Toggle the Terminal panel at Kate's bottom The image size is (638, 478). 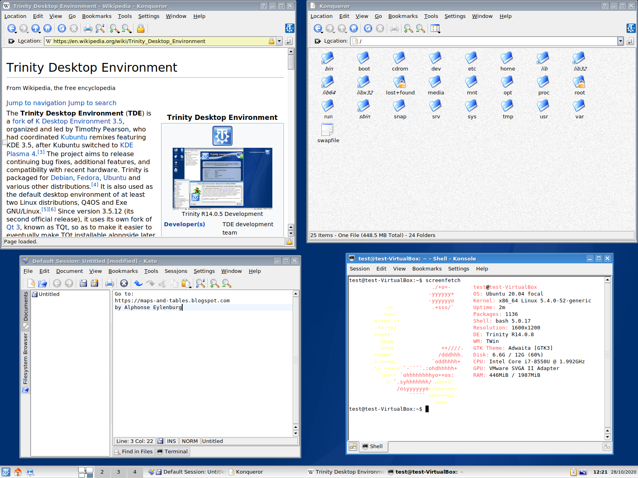pos(172,451)
